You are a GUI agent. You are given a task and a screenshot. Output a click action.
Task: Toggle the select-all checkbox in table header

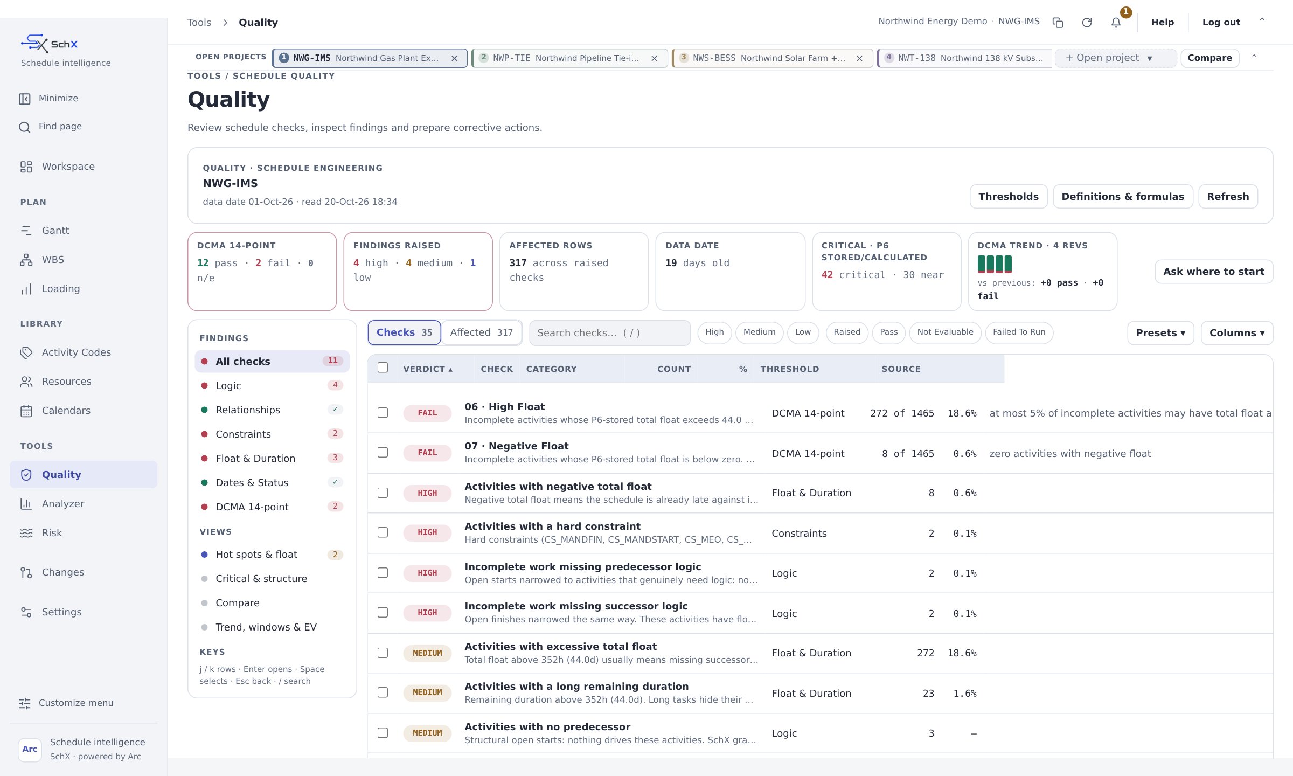(383, 368)
